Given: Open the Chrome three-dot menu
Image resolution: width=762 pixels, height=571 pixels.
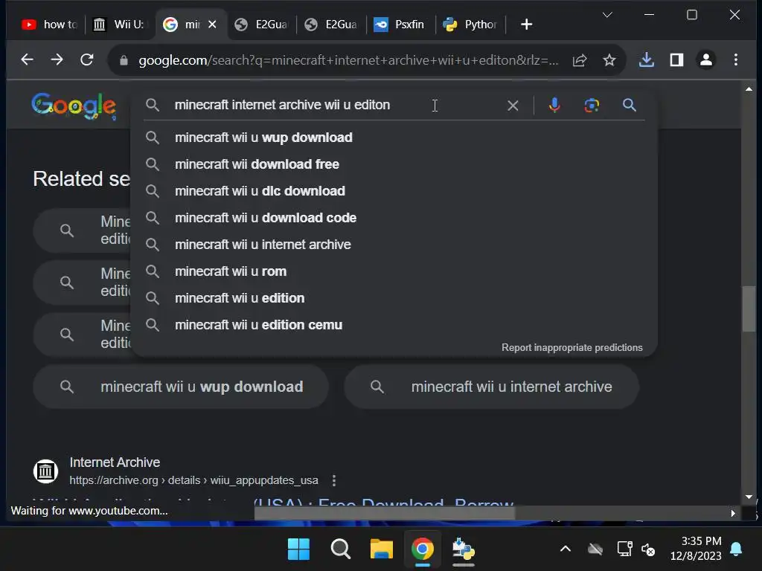Looking at the screenshot, I should point(736,59).
